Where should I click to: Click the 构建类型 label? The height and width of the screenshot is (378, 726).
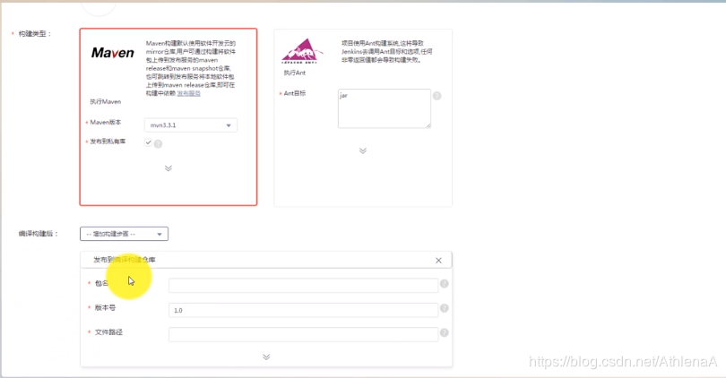click(34, 34)
